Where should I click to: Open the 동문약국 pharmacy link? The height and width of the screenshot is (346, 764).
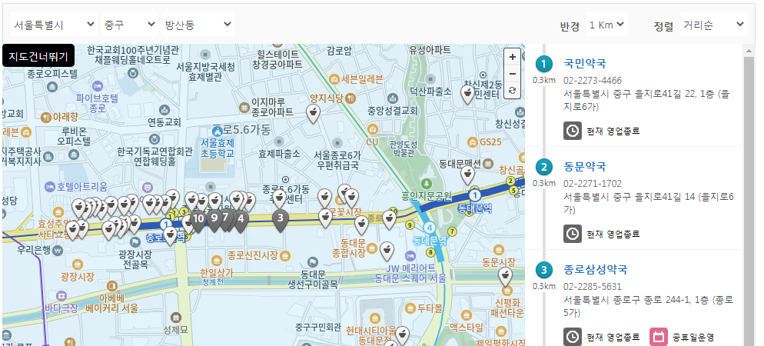[x=585, y=167]
